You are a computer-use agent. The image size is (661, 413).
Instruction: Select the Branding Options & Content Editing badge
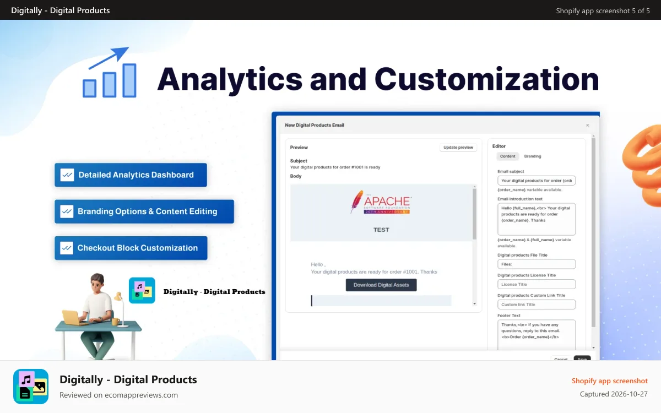point(144,211)
